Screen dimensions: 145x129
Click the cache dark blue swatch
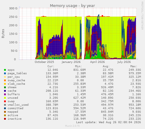click(x=5, y=91)
